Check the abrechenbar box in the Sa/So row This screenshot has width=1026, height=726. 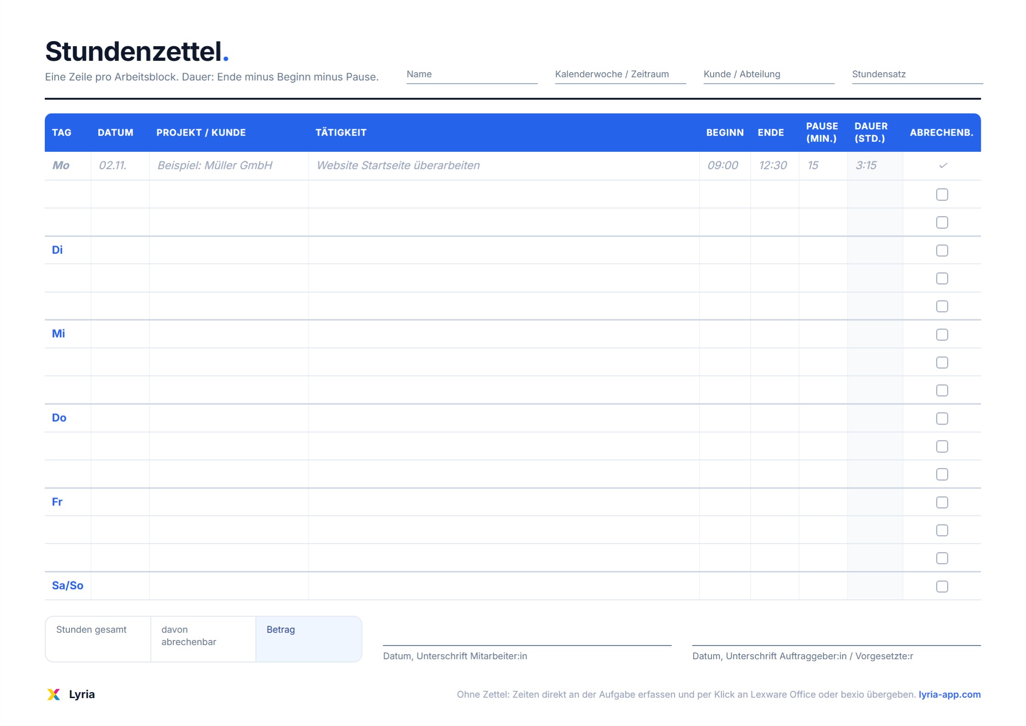[942, 586]
